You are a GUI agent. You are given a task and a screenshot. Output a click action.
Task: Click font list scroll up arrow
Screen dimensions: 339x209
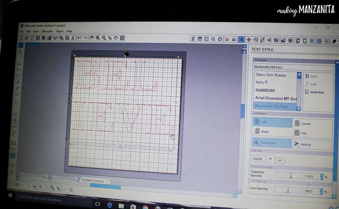tap(299, 75)
